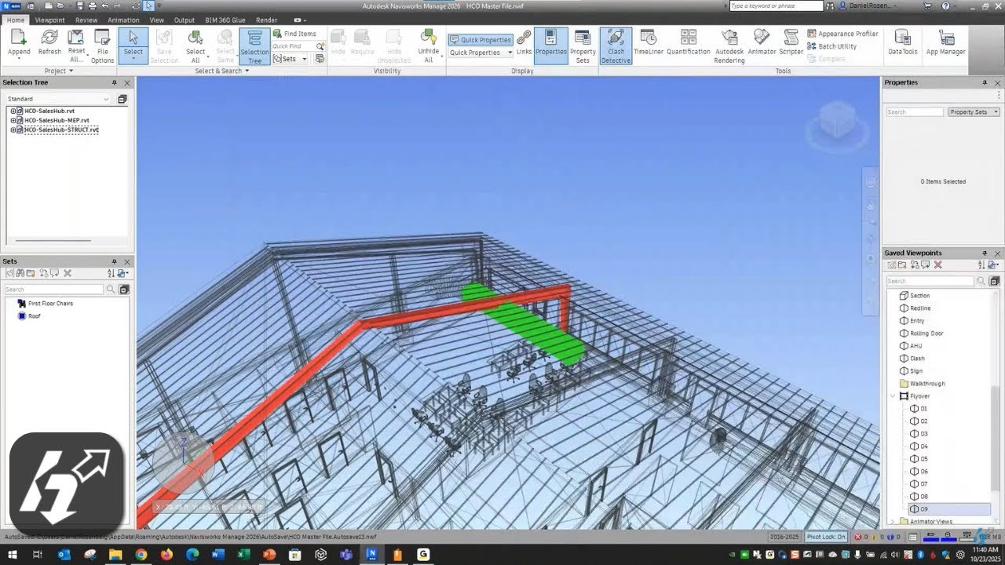Delete icon in Sets panel toolbar
The width and height of the screenshot is (1005, 565).
pos(68,273)
